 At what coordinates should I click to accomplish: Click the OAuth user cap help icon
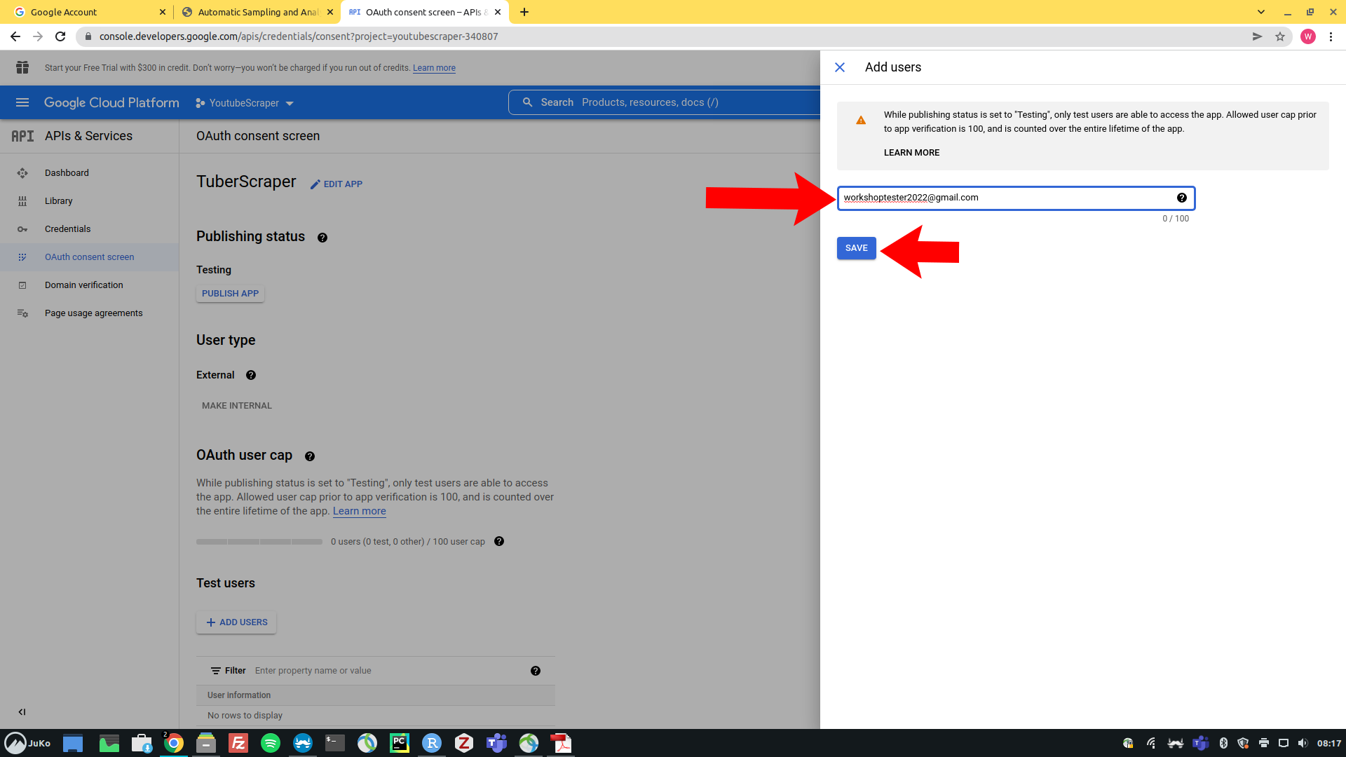[310, 456]
